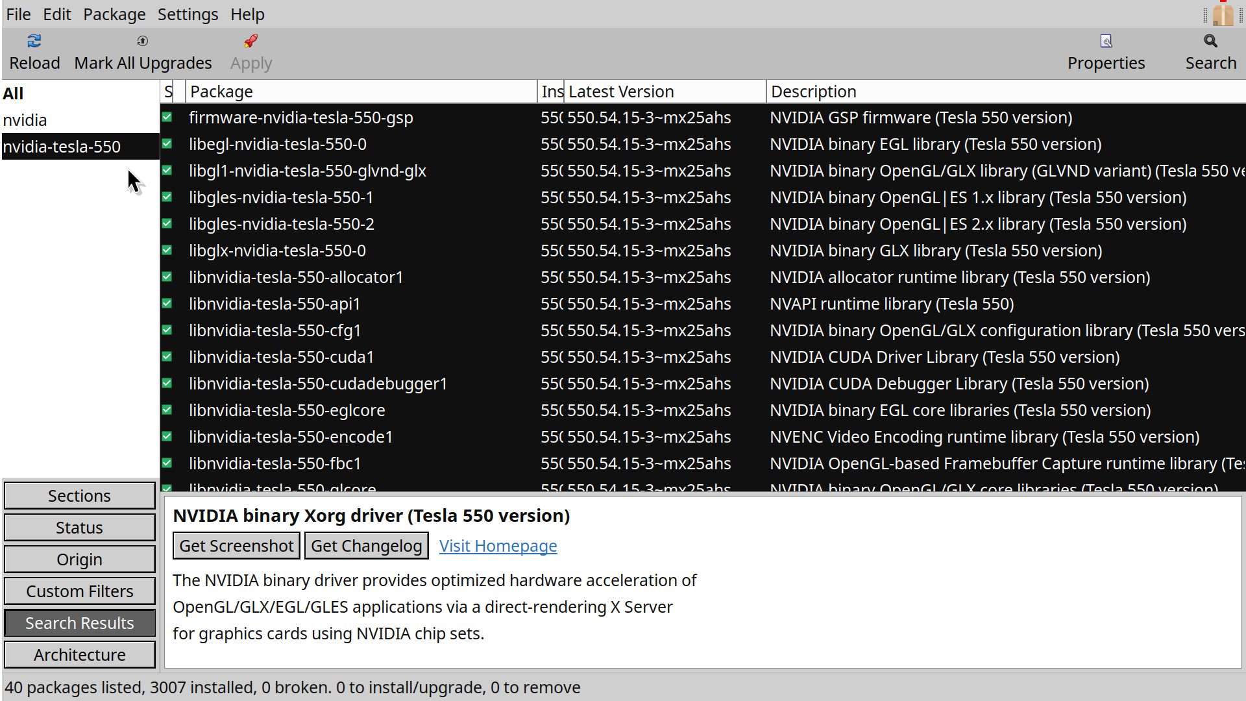Screen dimensions: 1246x701
Task: Select package name libnvidia-tesla-550-eglcore
Action: [287, 410]
